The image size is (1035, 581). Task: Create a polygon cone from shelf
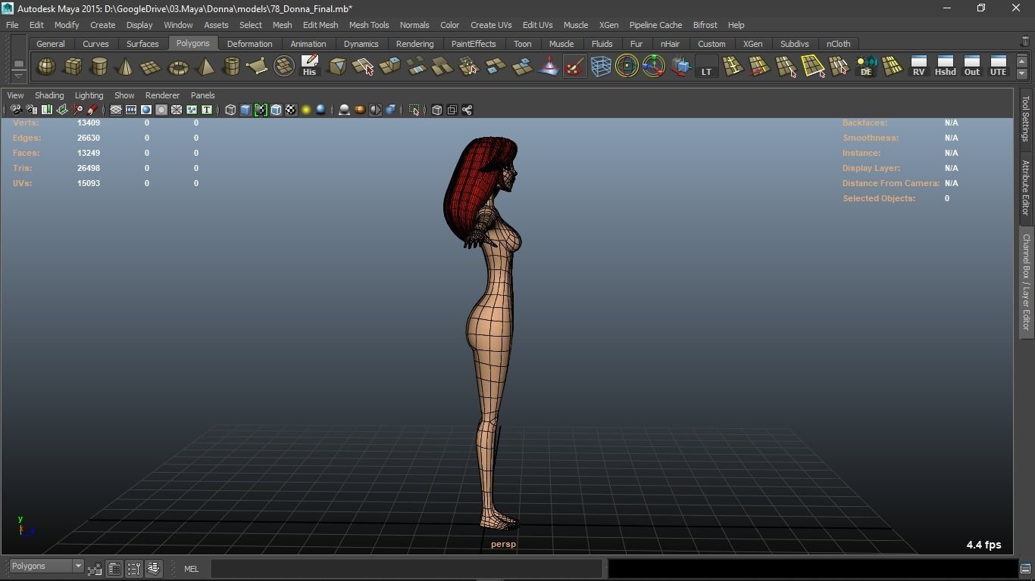pos(125,67)
